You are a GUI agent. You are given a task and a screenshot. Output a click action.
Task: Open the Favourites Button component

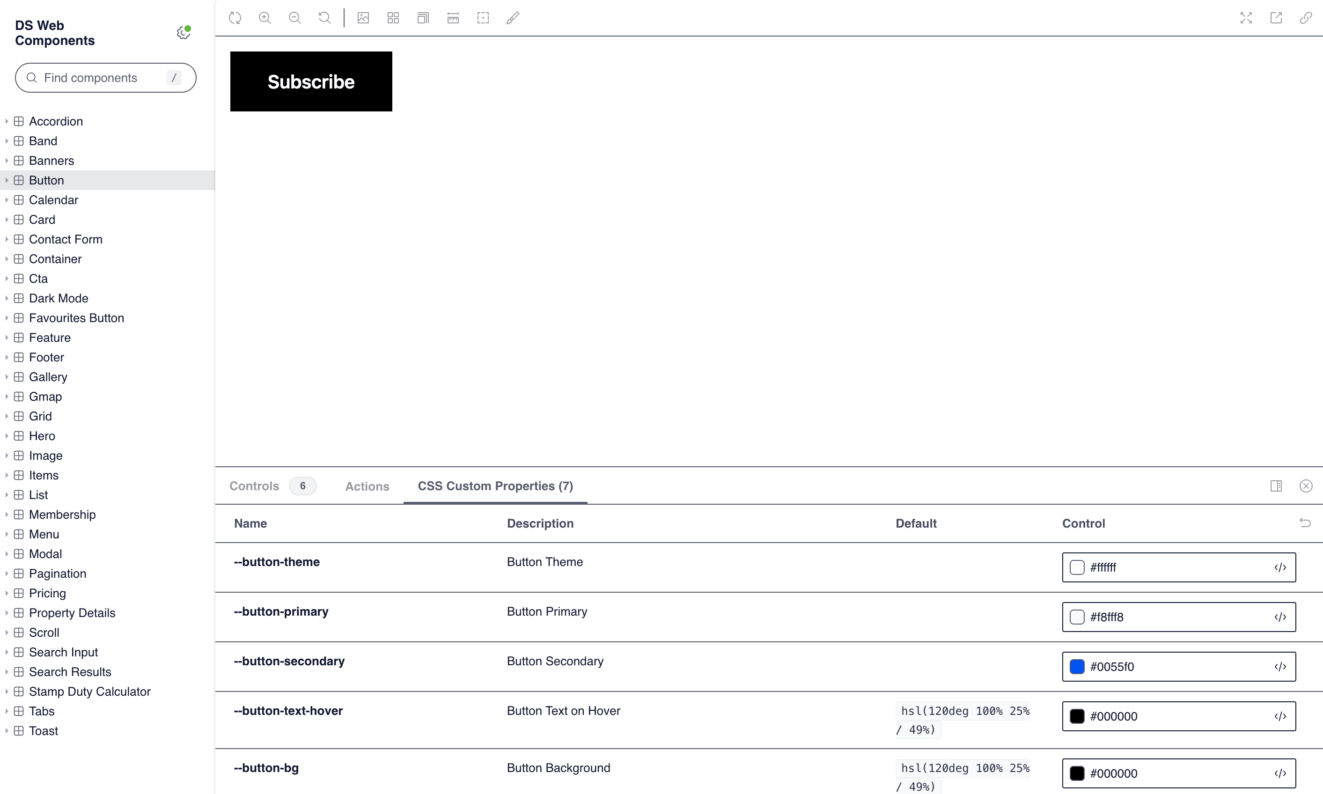click(76, 318)
